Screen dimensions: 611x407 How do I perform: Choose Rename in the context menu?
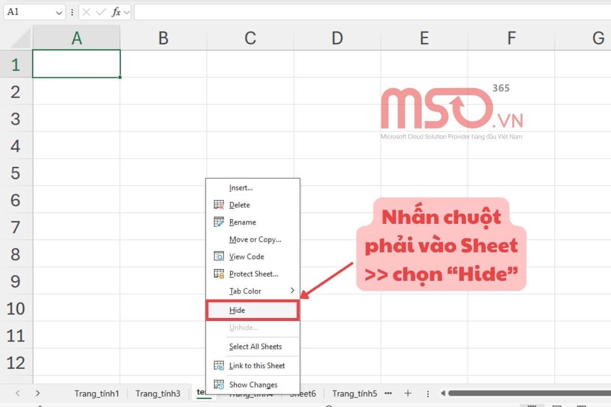[253, 222]
